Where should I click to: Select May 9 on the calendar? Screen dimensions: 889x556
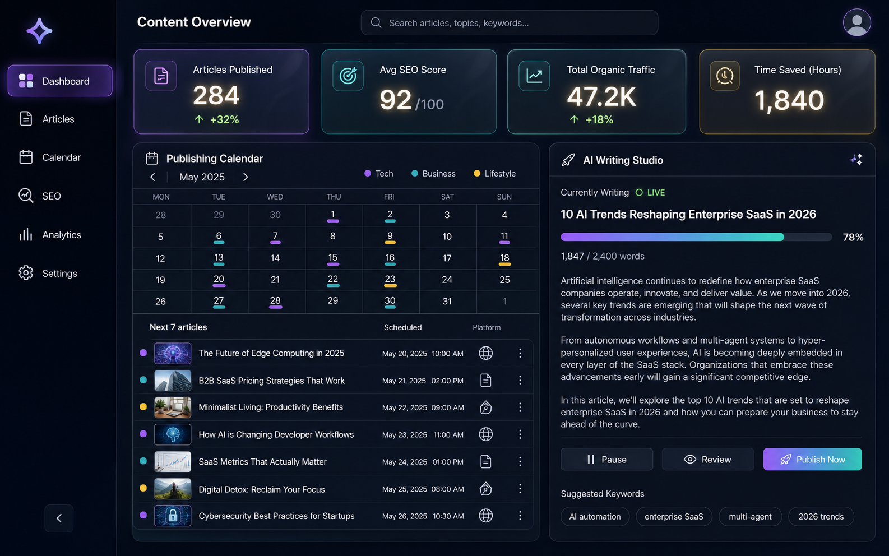tap(390, 237)
